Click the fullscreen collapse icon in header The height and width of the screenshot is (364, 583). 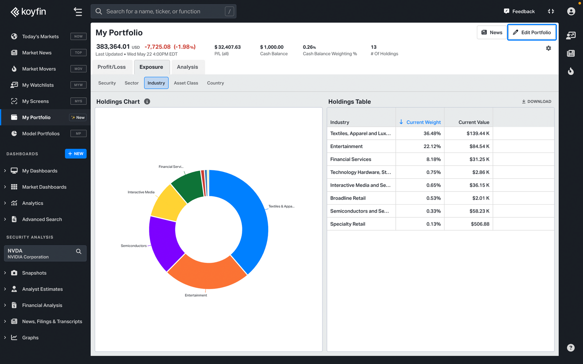(551, 11)
